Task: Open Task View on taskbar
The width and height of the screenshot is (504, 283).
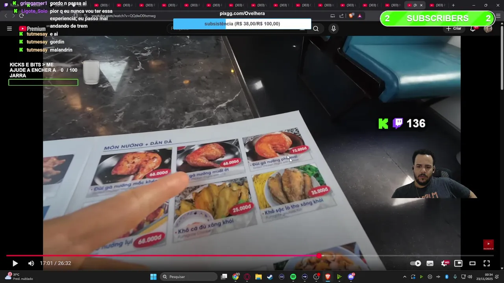Action: pos(224,277)
